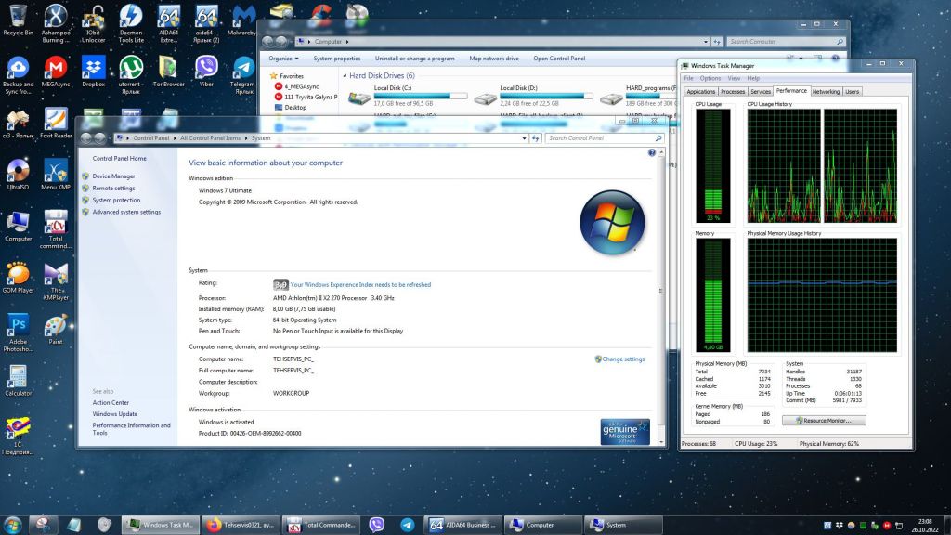Image resolution: width=951 pixels, height=535 pixels.
Task: Open Options menu in Task Manager
Action: [x=710, y=78]
